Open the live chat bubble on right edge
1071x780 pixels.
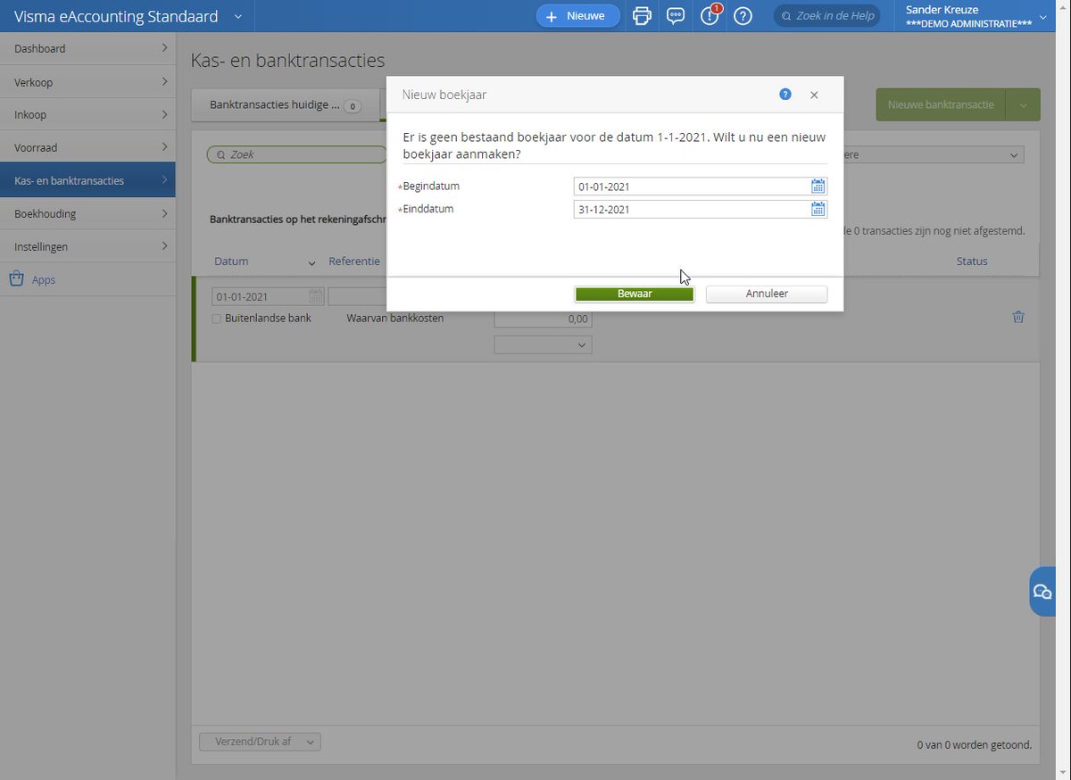[1042, 591]
